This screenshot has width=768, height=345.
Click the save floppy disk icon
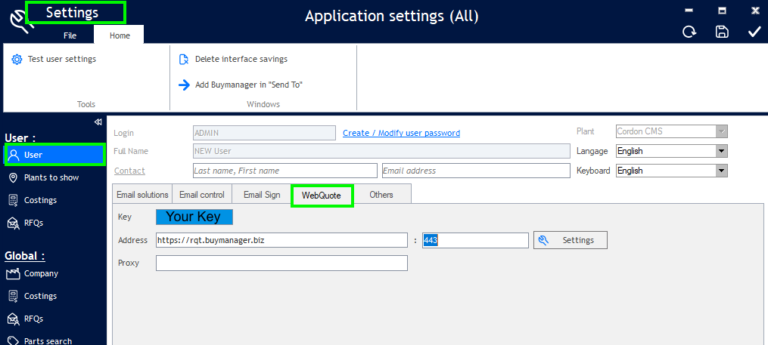[x=722, y=32]
